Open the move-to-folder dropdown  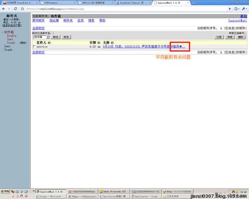coord(41,37)
